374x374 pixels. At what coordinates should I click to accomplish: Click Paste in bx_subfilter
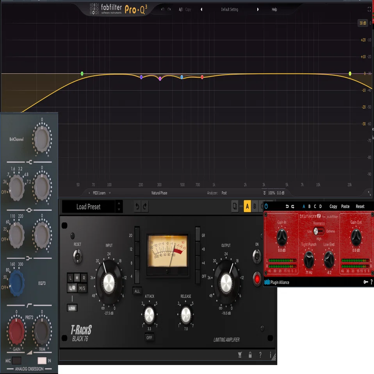[x=345, y=206]
